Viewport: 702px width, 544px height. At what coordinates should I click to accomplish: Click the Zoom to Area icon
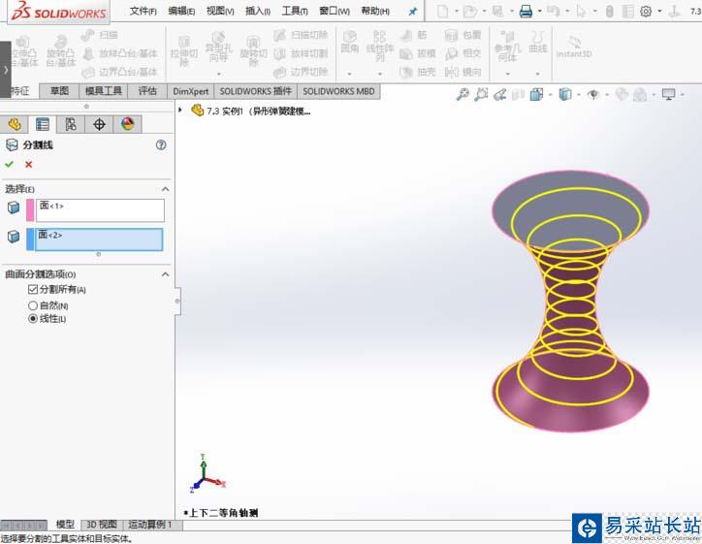pos(481,94)
